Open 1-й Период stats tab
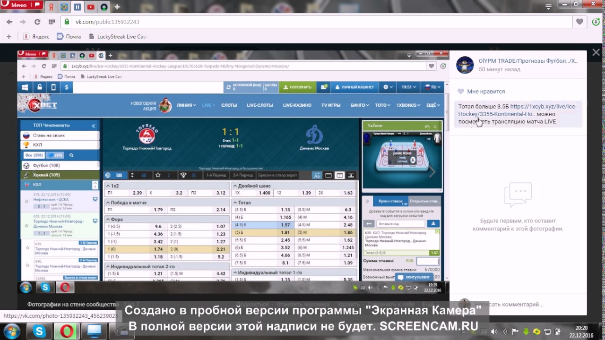Viewport: 605px width, 340px height. pyautogui.click(x=216, y=175)
